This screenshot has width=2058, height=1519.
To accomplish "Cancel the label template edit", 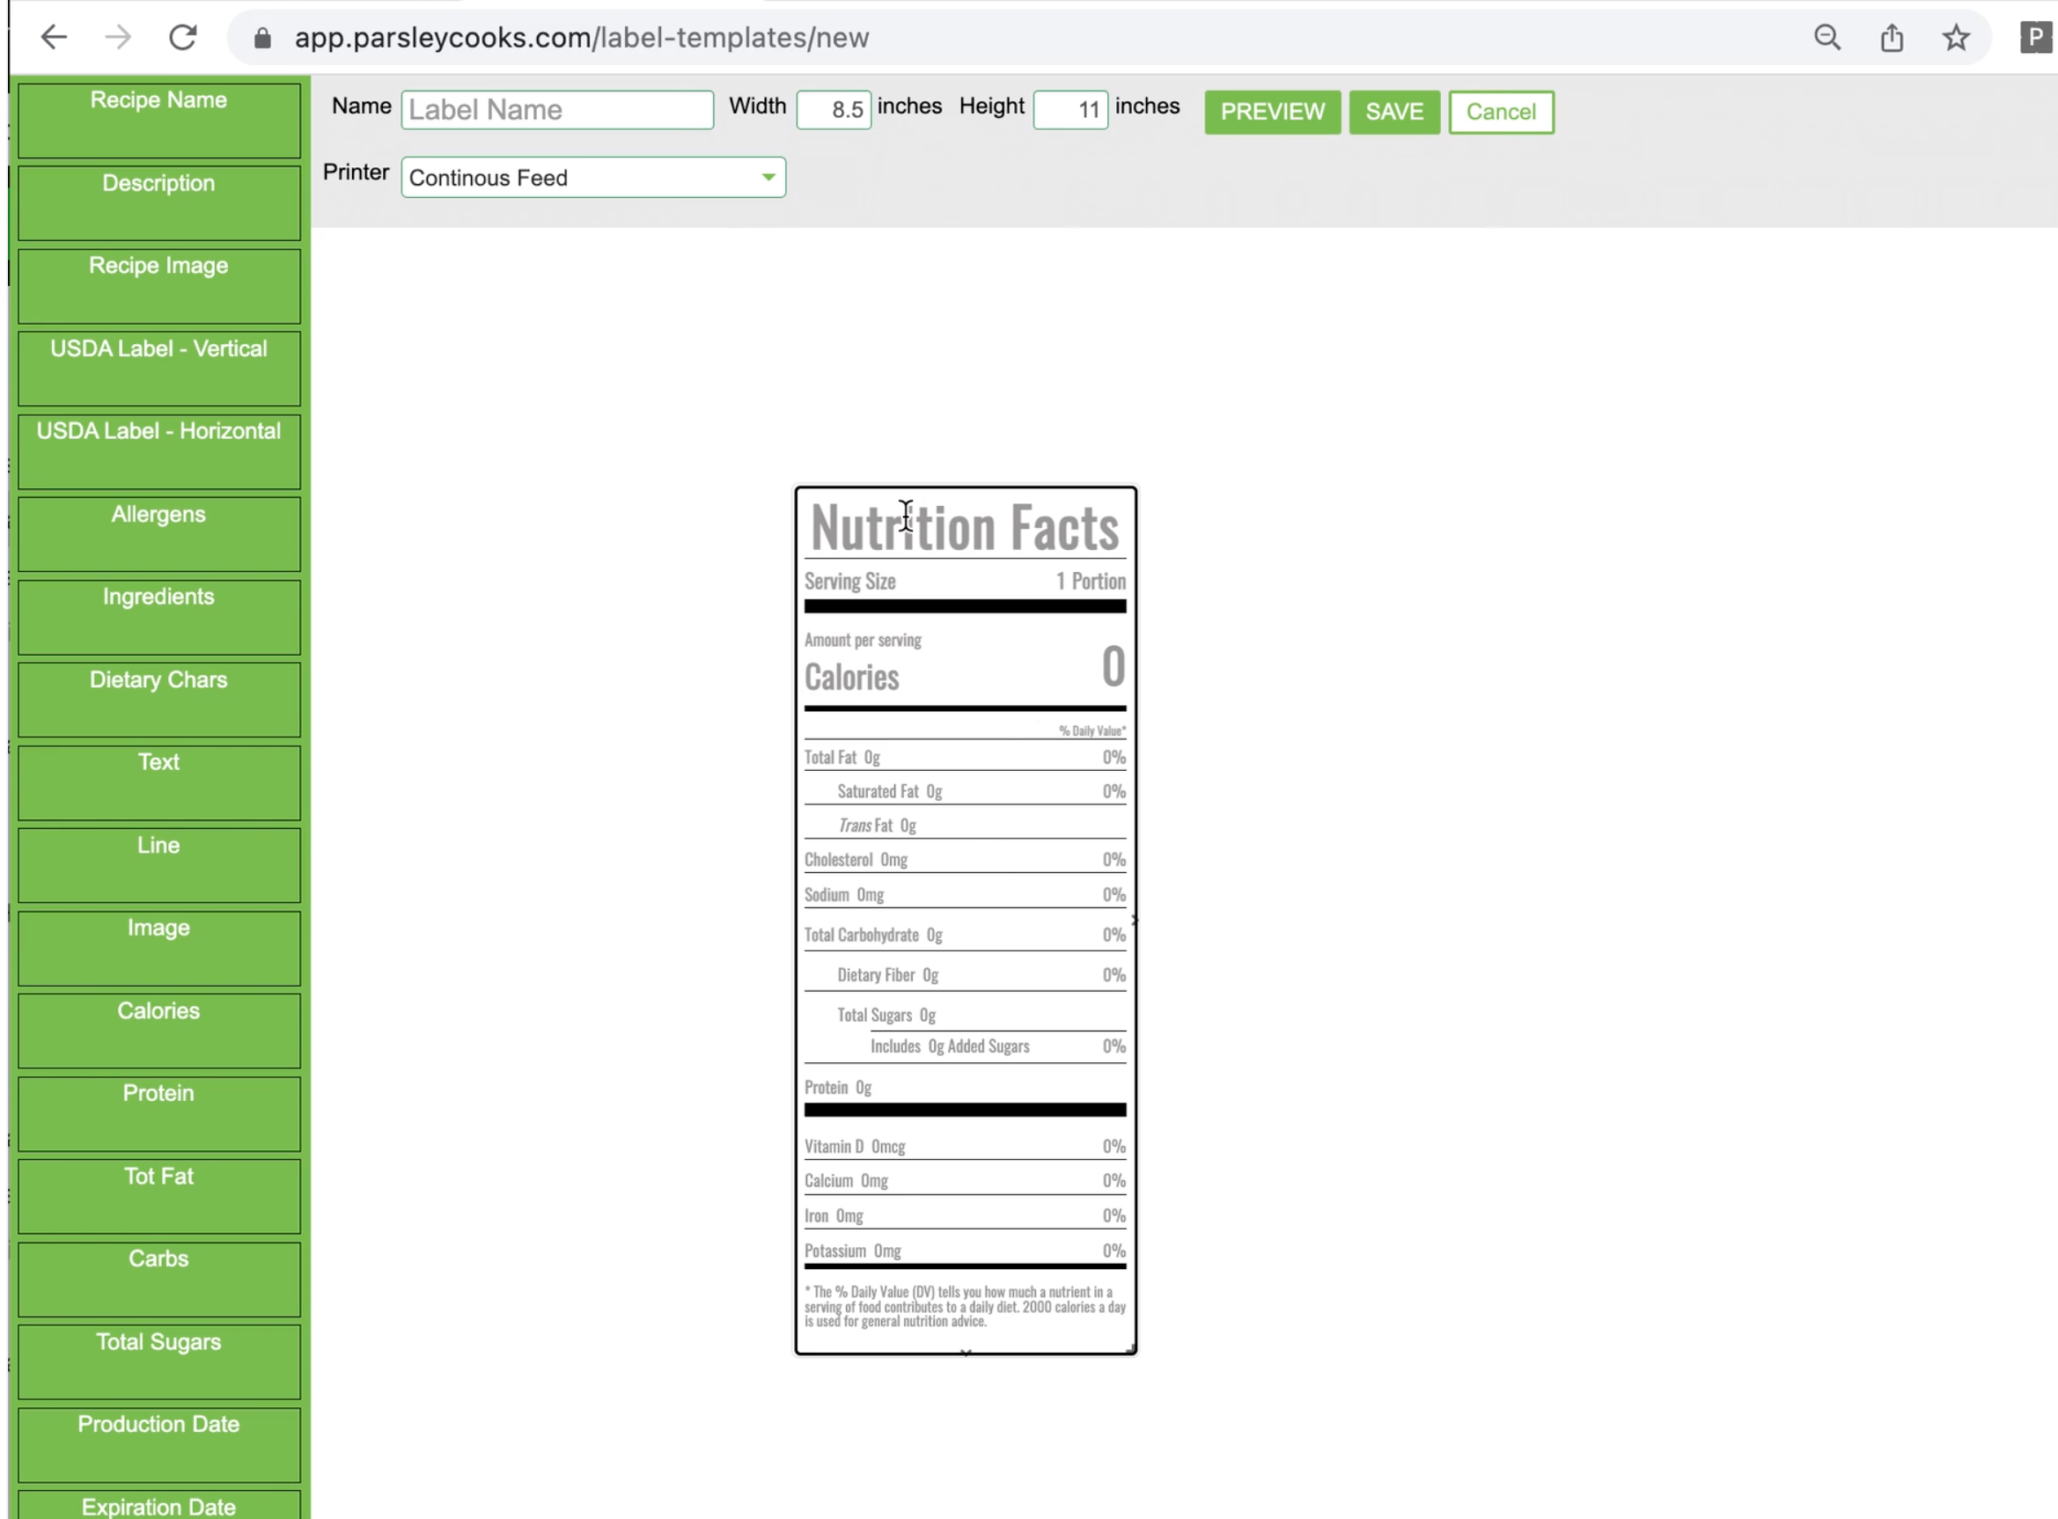I will point(1501,111).
